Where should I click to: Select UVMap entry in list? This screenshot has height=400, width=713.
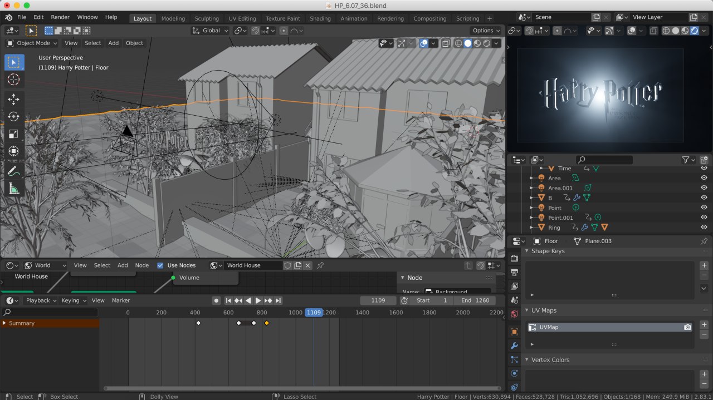[610, 327]
